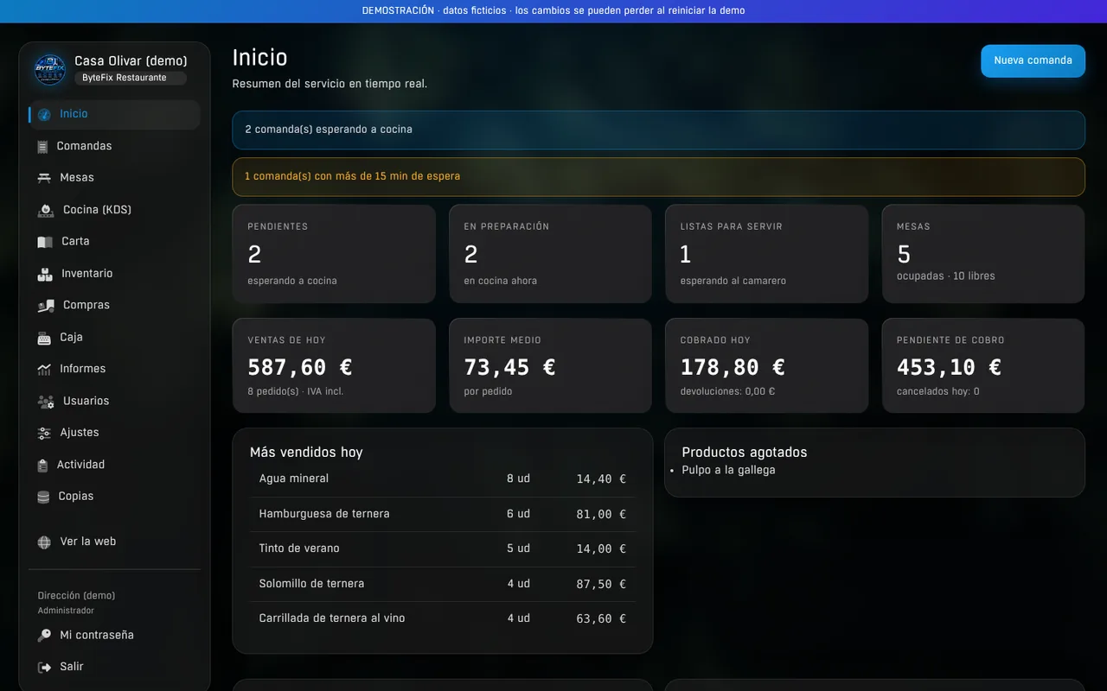1107x691 pixels.
Task: Click the Más vendidos hoy heading
Action: point(306,453)
